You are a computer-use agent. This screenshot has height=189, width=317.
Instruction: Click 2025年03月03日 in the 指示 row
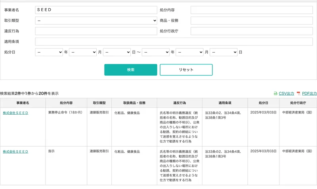tap(263, 151)
